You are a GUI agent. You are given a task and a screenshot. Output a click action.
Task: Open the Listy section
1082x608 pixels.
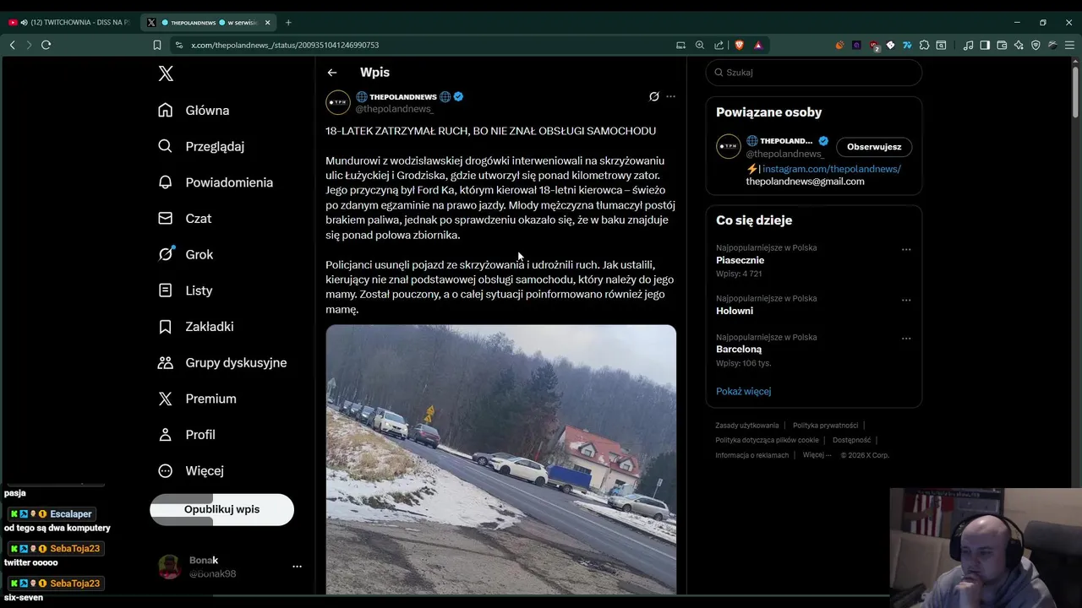[x=185, y=290]
